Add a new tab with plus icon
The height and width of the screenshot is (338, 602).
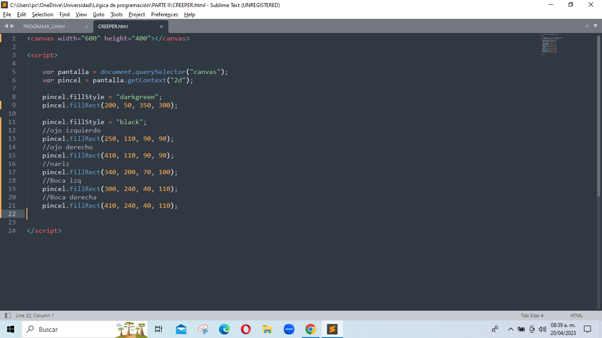pos(587,26)
